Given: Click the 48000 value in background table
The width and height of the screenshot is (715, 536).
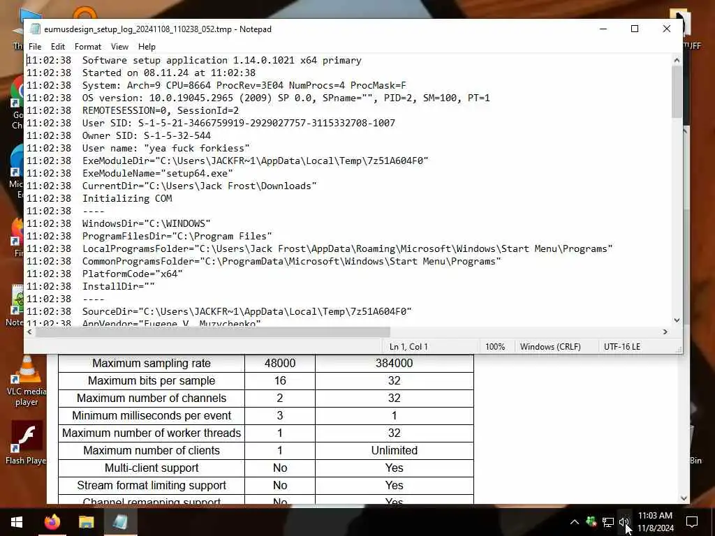Looking at the screenshot, I should (280, 363).
